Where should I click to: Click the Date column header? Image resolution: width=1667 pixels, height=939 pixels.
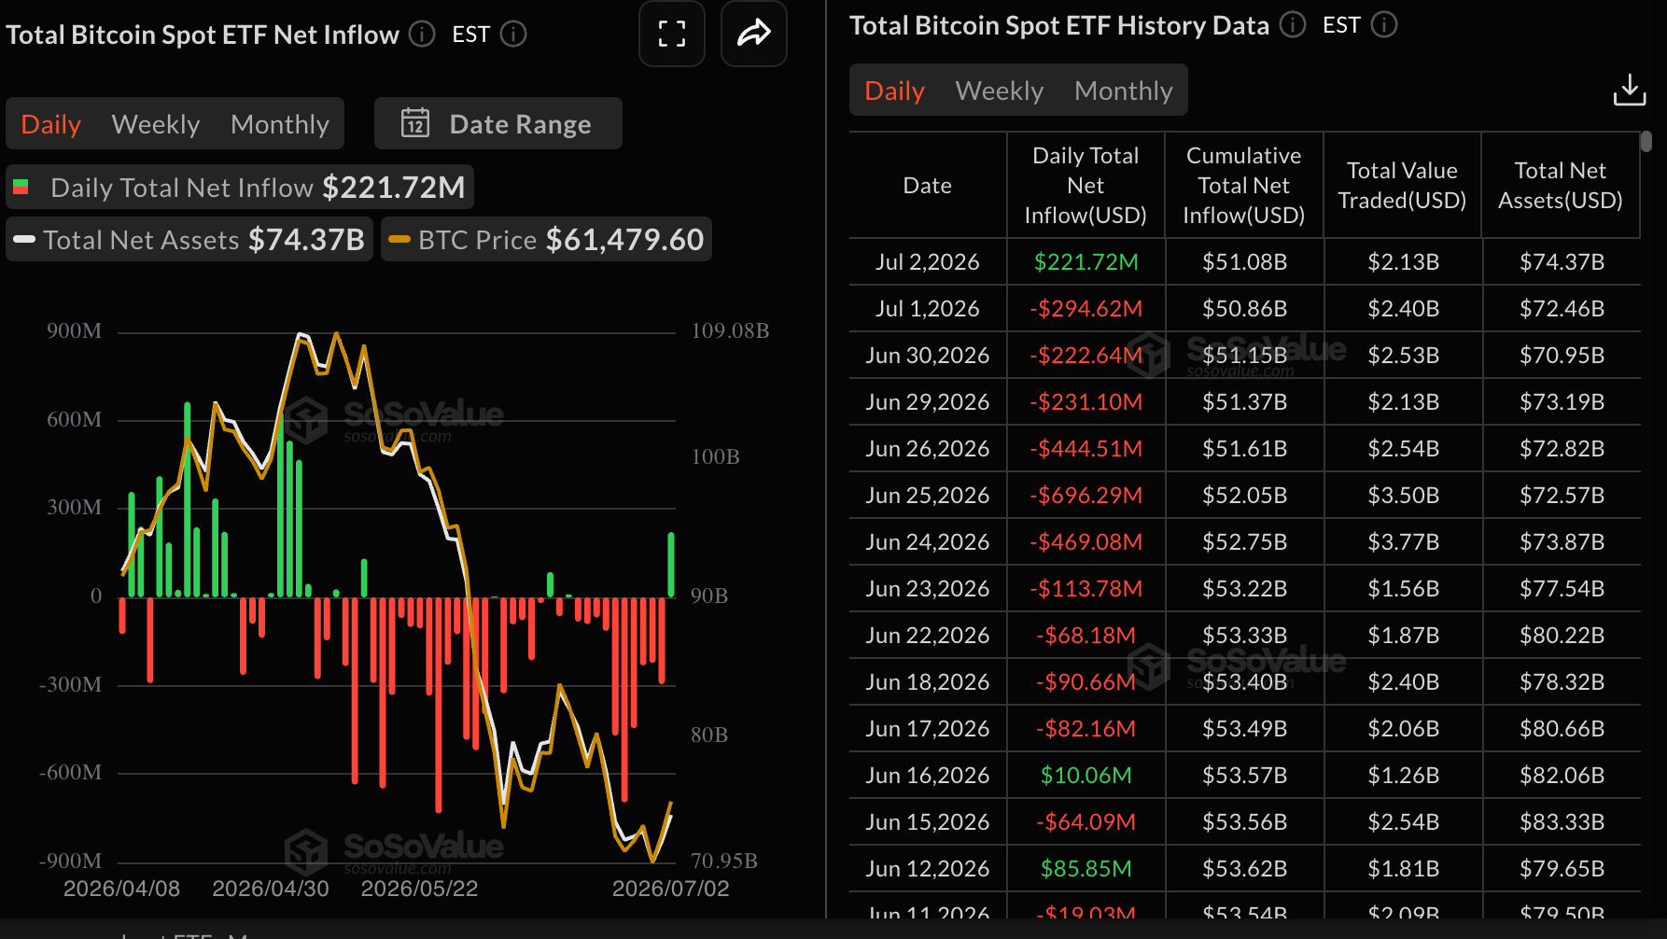(x=928, y=186)
